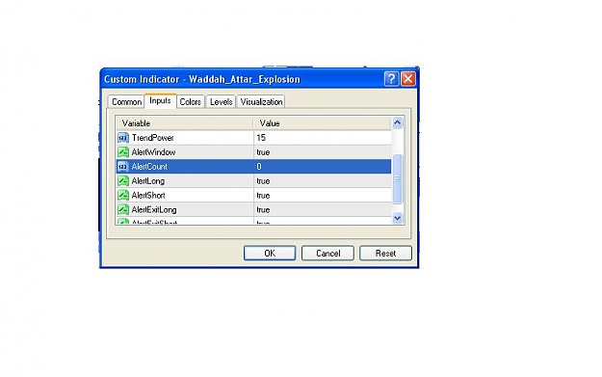Open the Visualization tab

pyautogui.click(x=261, y=102)
